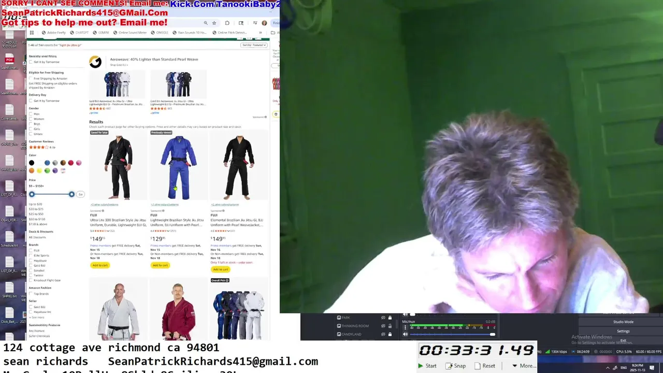This screenshot has width=663, height=373.
Task: Check Get It by Tomorrow under Recently used filters
Action: [31, 62]
